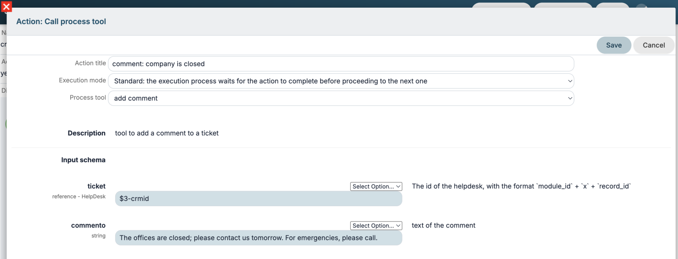
Task: Save the Call process tool action
Action: [614, 45]
